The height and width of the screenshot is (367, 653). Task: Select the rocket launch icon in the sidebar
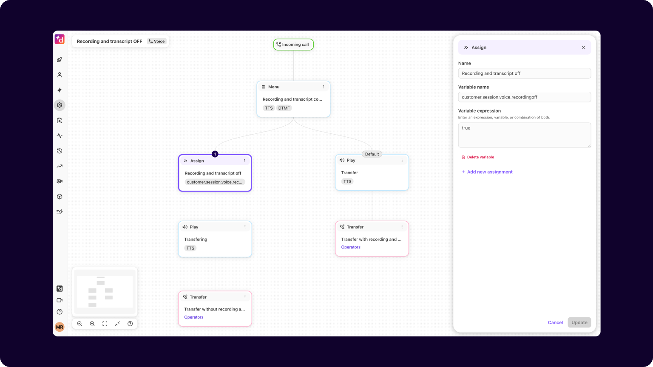60,59
